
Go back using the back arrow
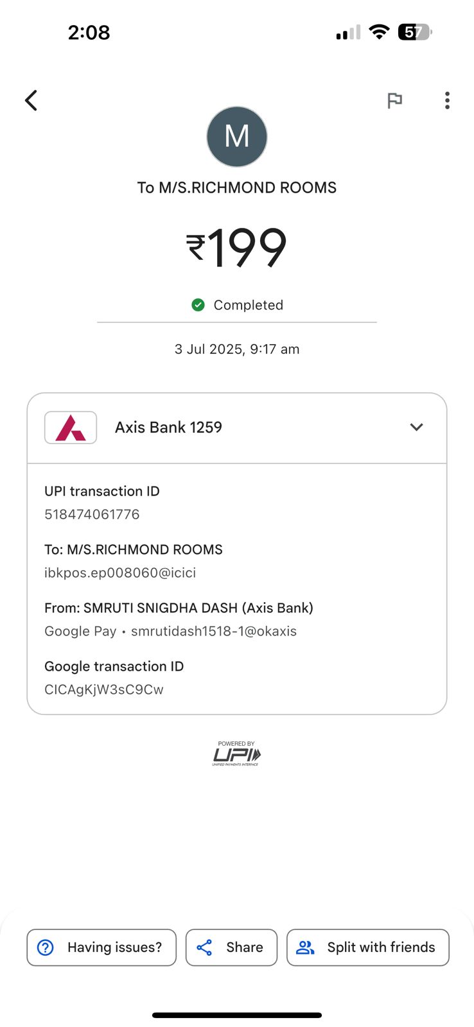[x=31, y=100]
